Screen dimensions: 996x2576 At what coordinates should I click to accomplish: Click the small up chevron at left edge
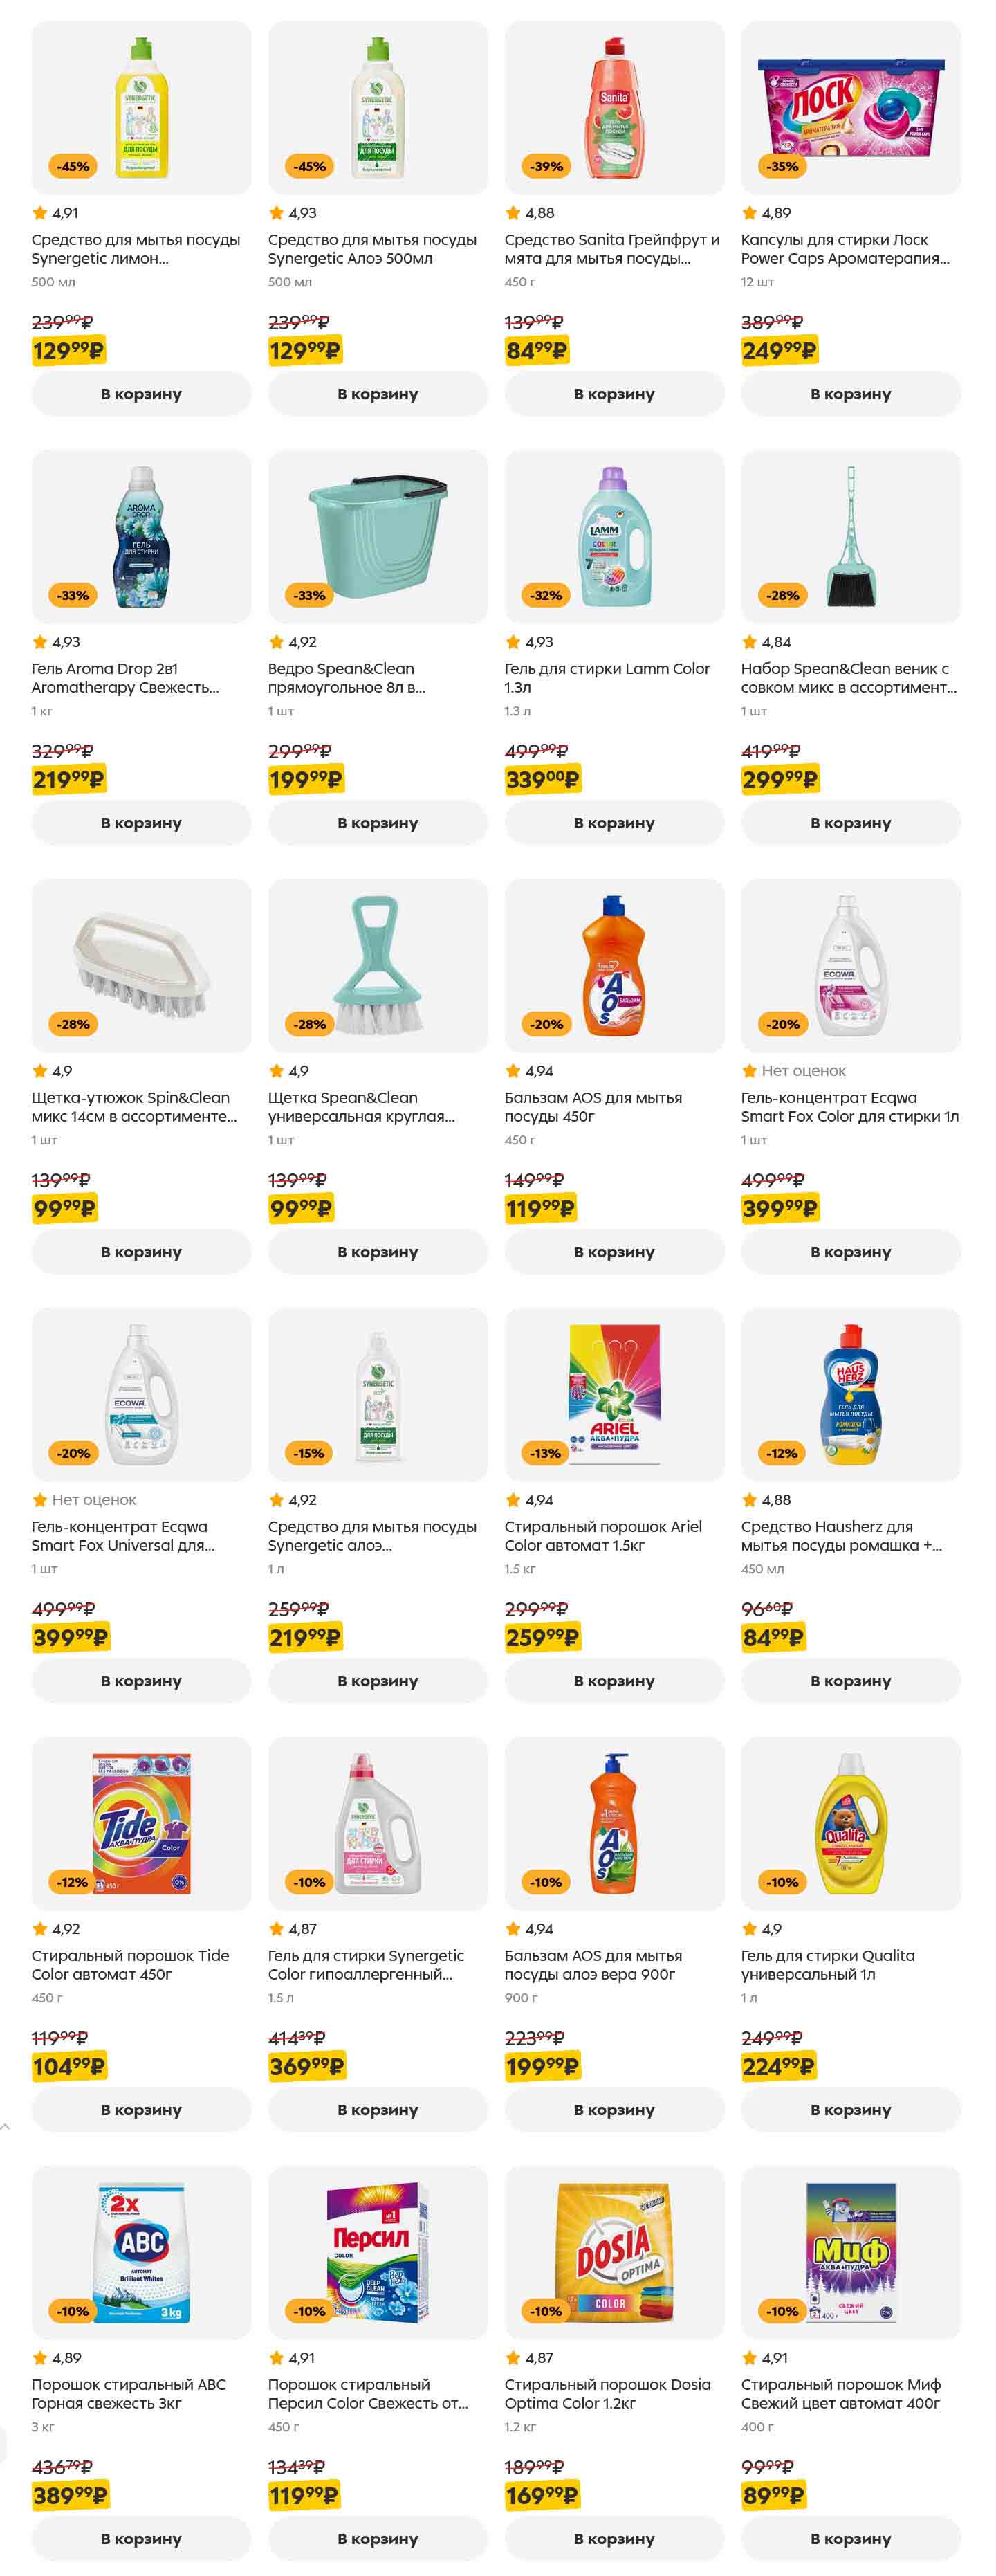[6, 2126]
